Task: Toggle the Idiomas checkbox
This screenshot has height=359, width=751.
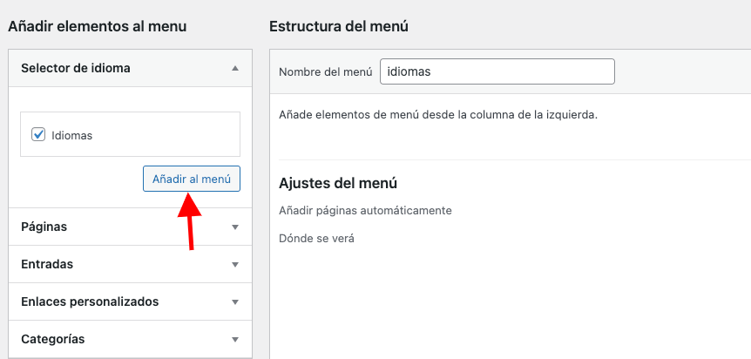Action: (38, 135)
